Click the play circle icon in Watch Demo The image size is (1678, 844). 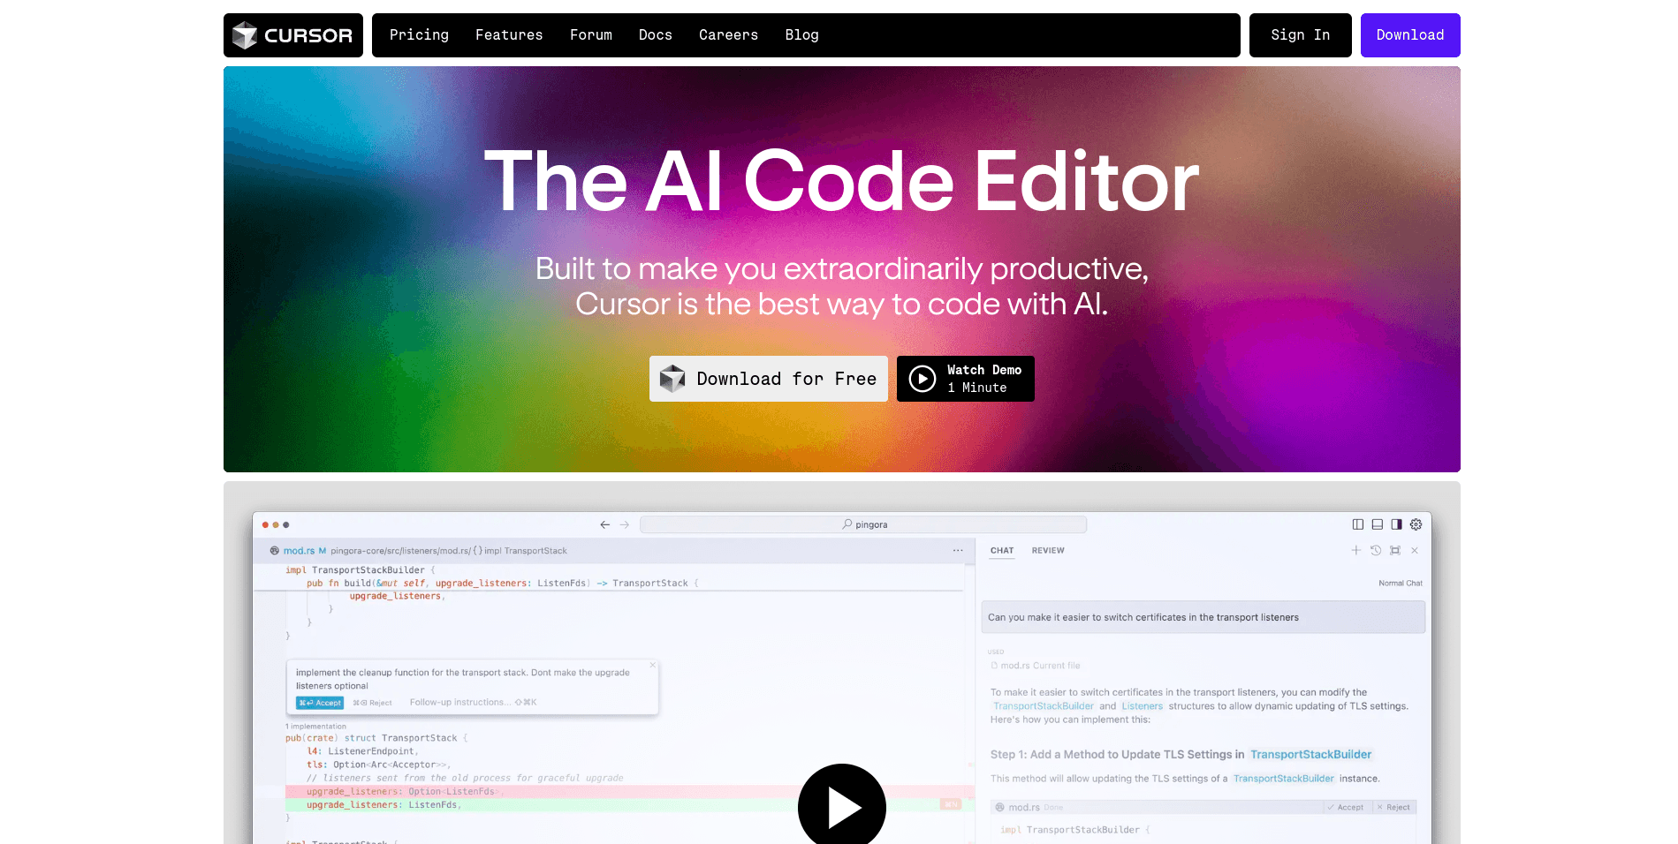(923, 379)
